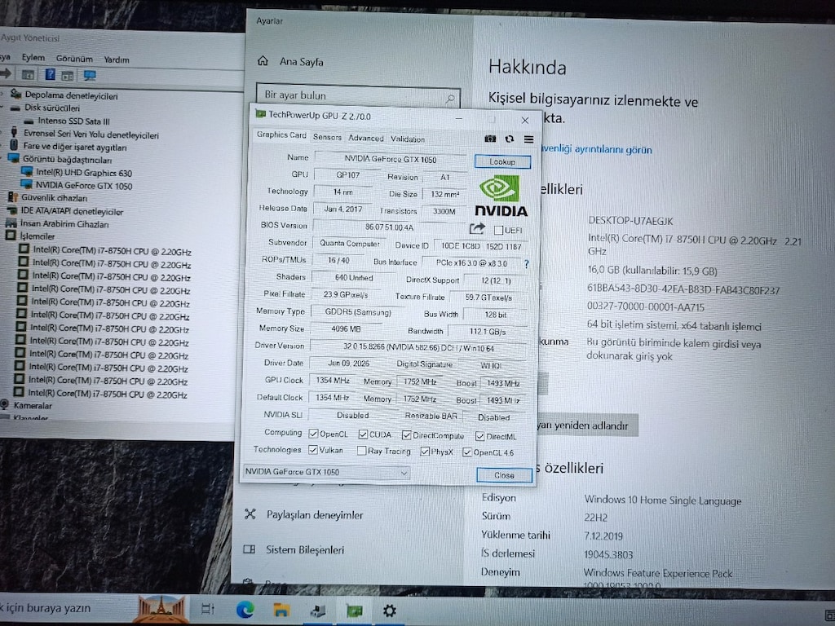This screenshot has height=626, width=835.
Task: Click the Sistem Bileşenleri icon
Action: pos(250,549)
